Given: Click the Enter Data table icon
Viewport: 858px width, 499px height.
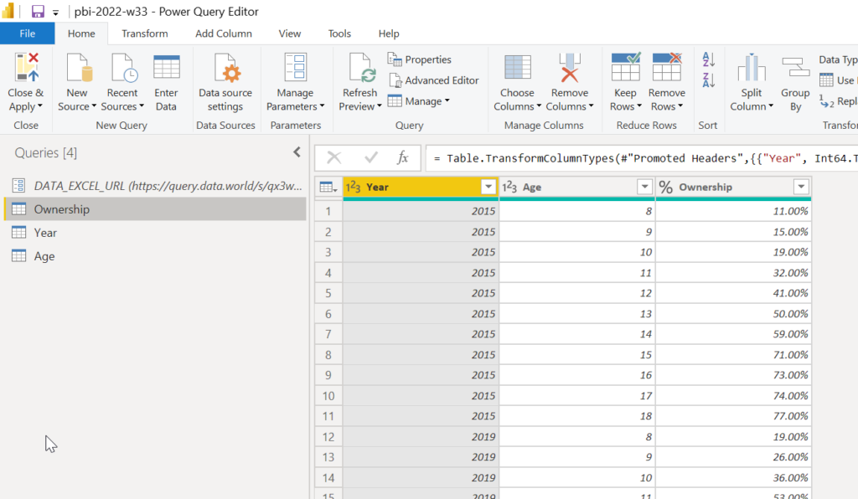Looking at the screenshot, I should [x=166, y=69].
